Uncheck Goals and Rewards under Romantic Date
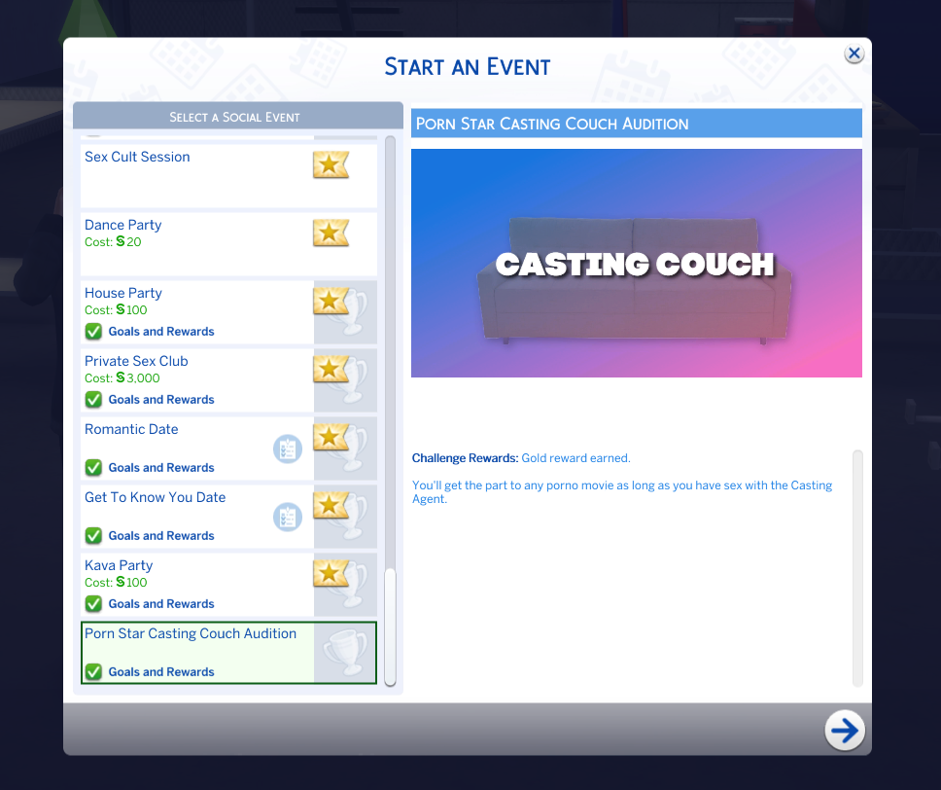The height and width of the screenshot is (790, 941). [x=93, y=468]
